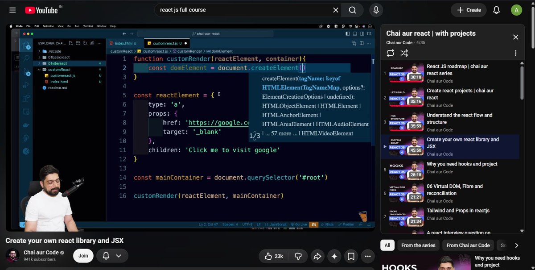Screen dimensions: 535x270
Task: Clear the search box with the X
Action: [336, 10]
